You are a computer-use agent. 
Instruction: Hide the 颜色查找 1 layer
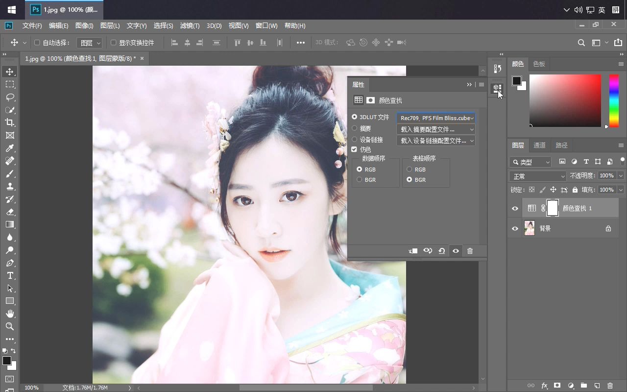515,208
